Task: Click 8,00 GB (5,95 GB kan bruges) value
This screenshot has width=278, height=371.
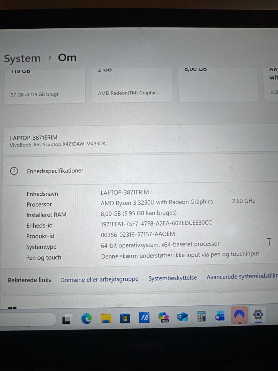Action: point(139,213)
